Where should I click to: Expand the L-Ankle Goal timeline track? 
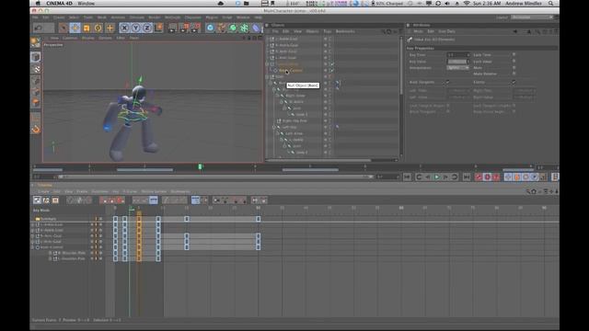pyautogui.click(x=33, y=224)
